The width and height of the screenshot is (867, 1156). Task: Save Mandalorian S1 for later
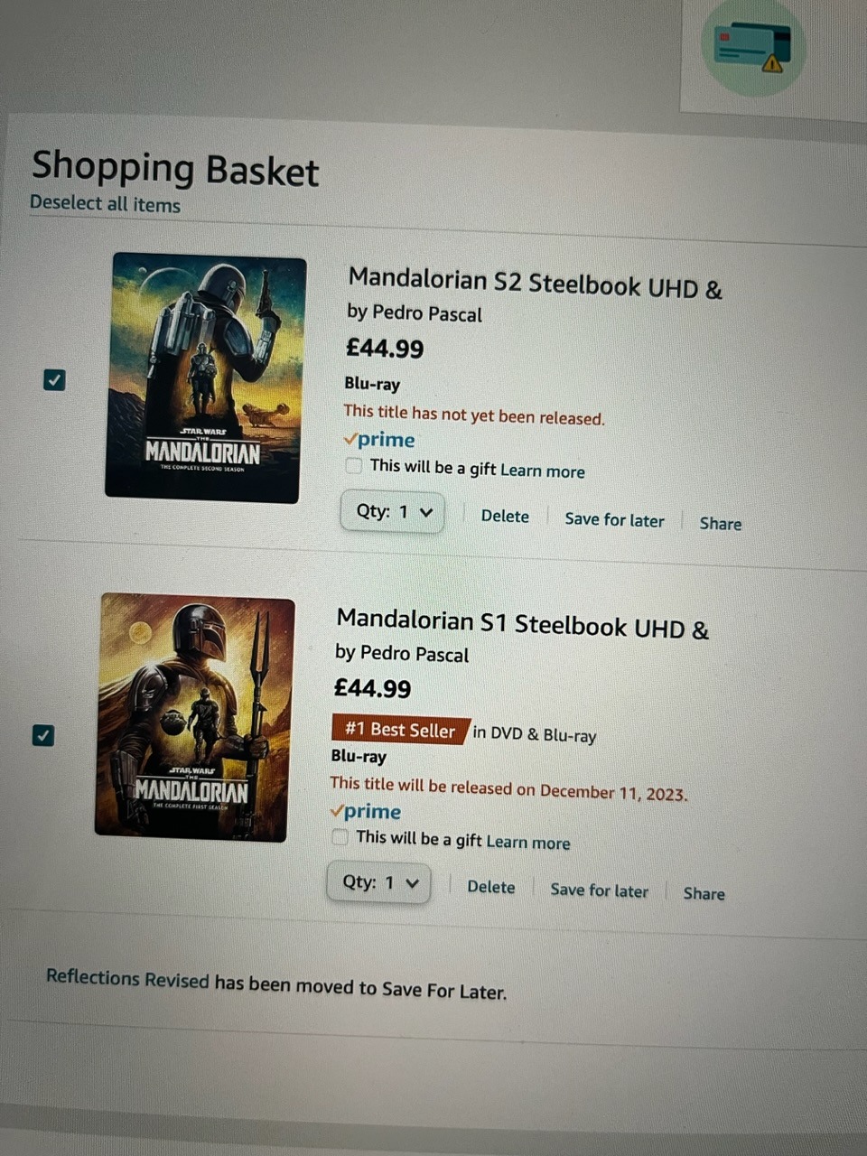[x=599, y=890]
